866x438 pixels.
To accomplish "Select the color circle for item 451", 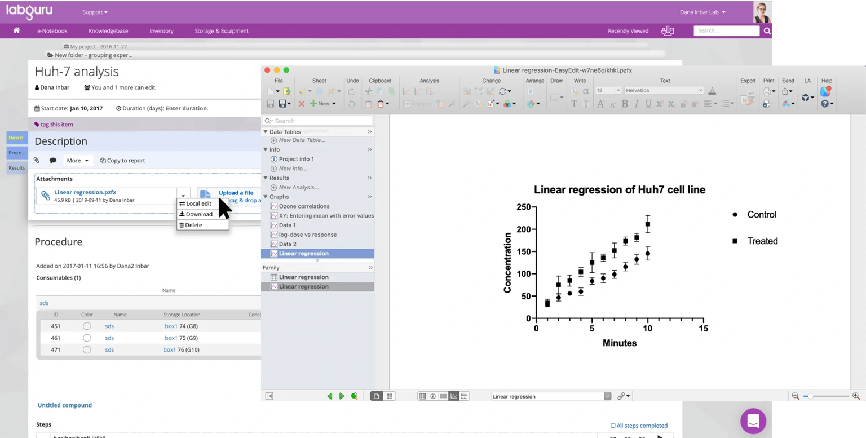I will (x=87, y=326).
